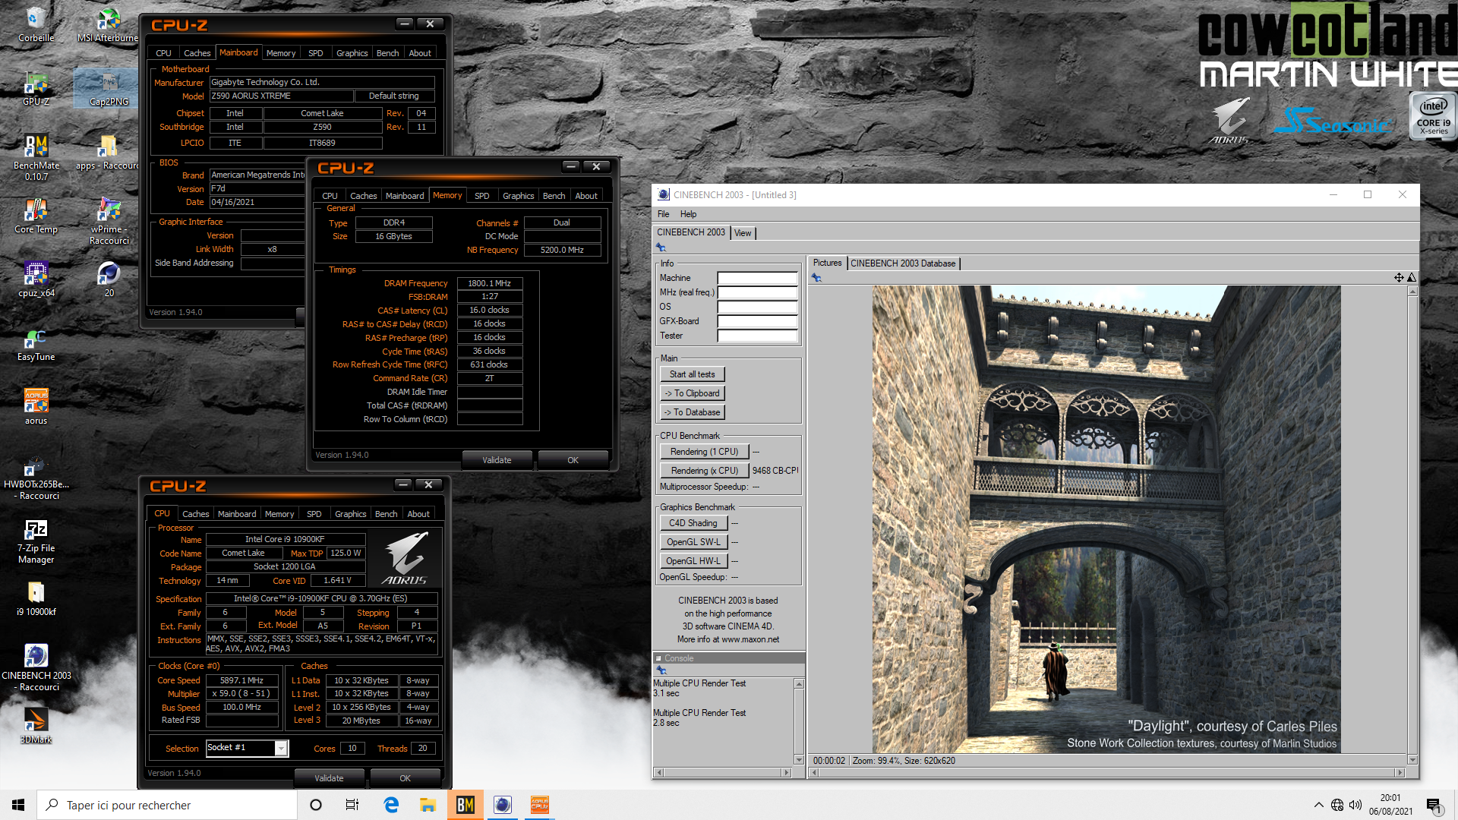This screenshot has height=820, width=1458.
Task: Select the Cap2PNG desktop icon
Action: (109, 88)
